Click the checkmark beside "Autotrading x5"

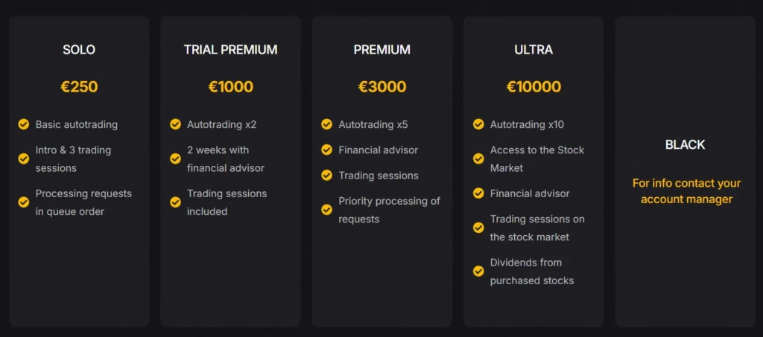(x=326, y=124)
